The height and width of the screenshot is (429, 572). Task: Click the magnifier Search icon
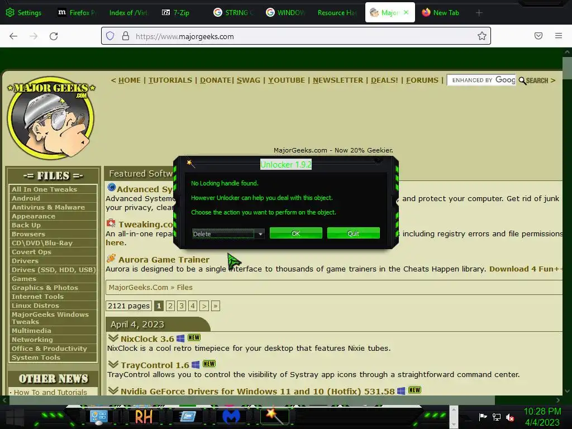(x=522, y=80)
